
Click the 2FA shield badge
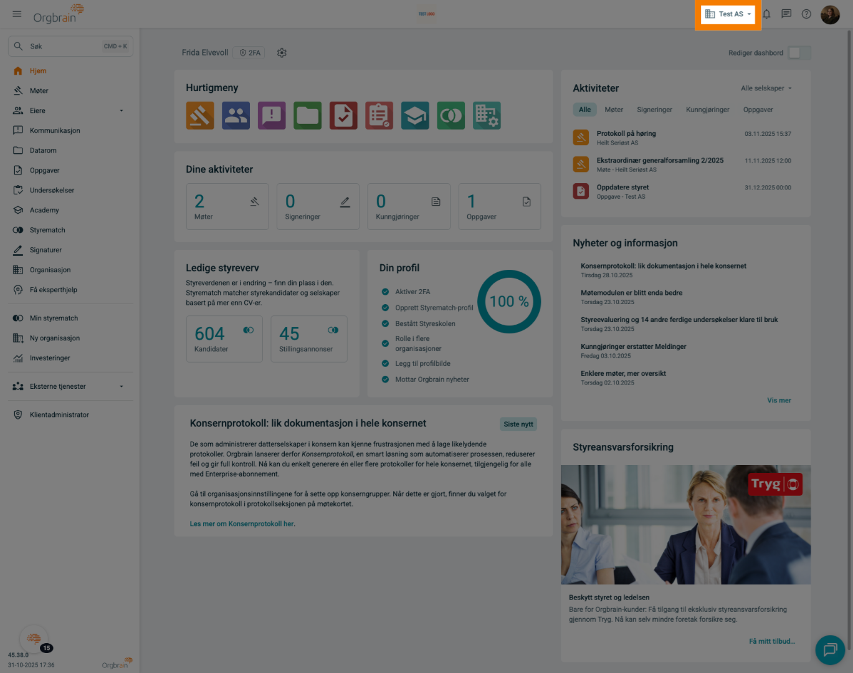coord(250,53)
